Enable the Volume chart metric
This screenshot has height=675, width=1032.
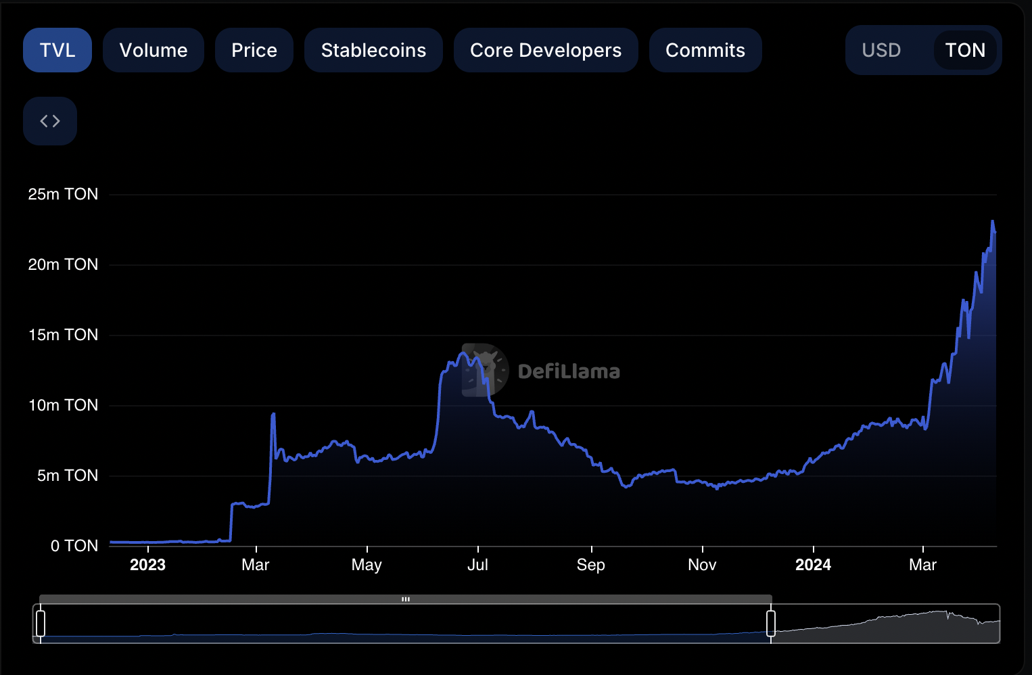(x=154, y=50)
